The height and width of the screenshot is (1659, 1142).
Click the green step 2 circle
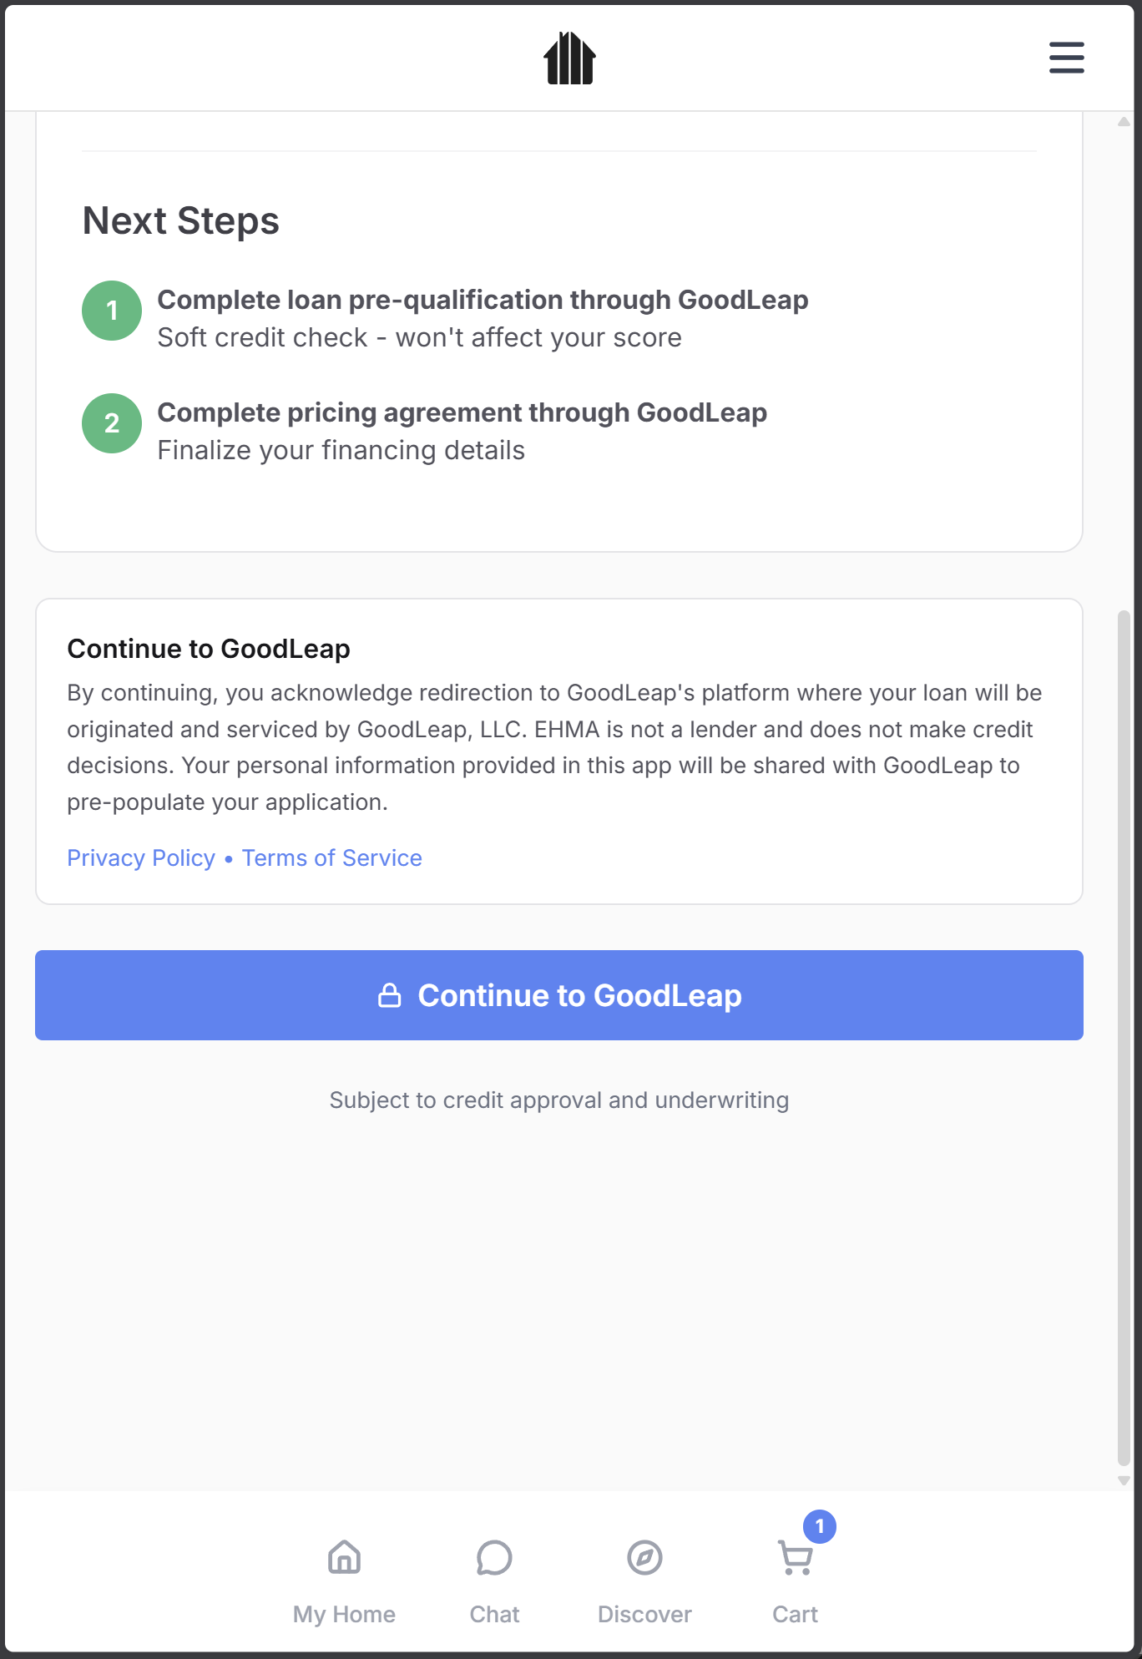pyautogui.click(x=112, y=423)
